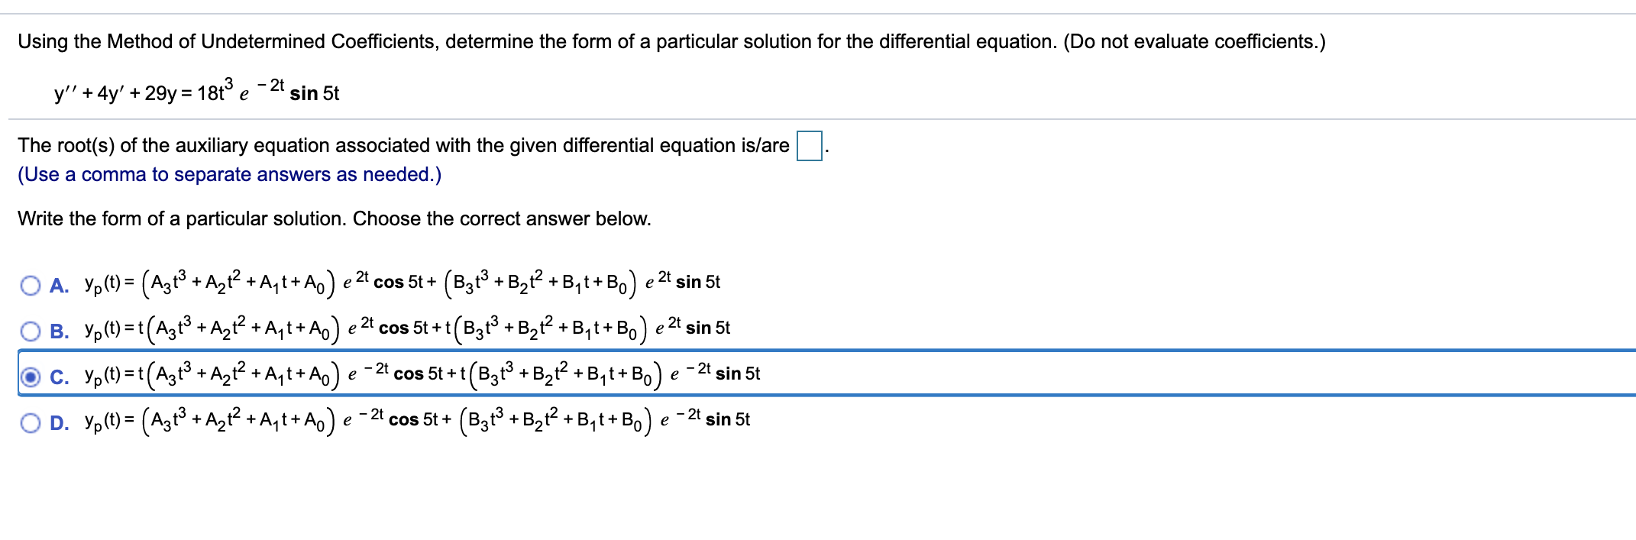Click option A's formula starting with (A₃t³

403,283
